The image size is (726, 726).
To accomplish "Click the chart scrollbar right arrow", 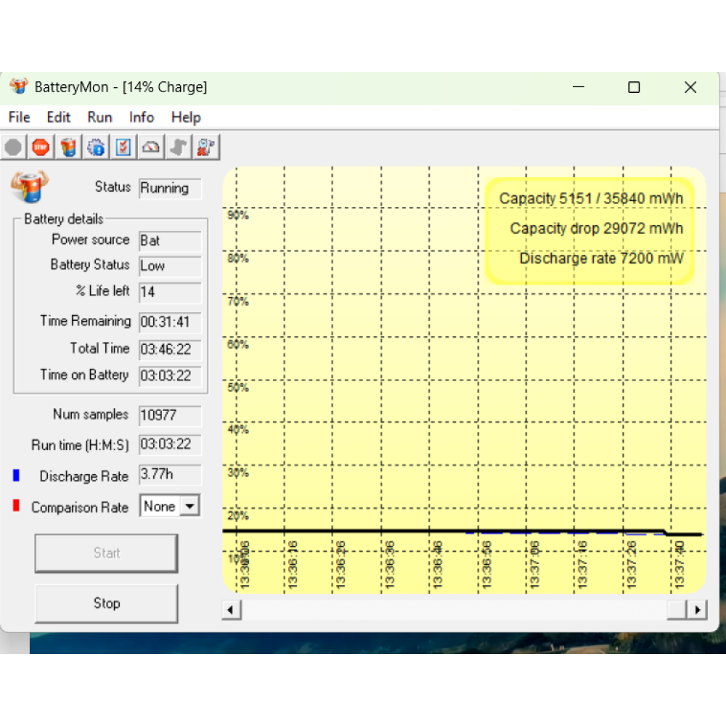I will [x=697, y=610].
